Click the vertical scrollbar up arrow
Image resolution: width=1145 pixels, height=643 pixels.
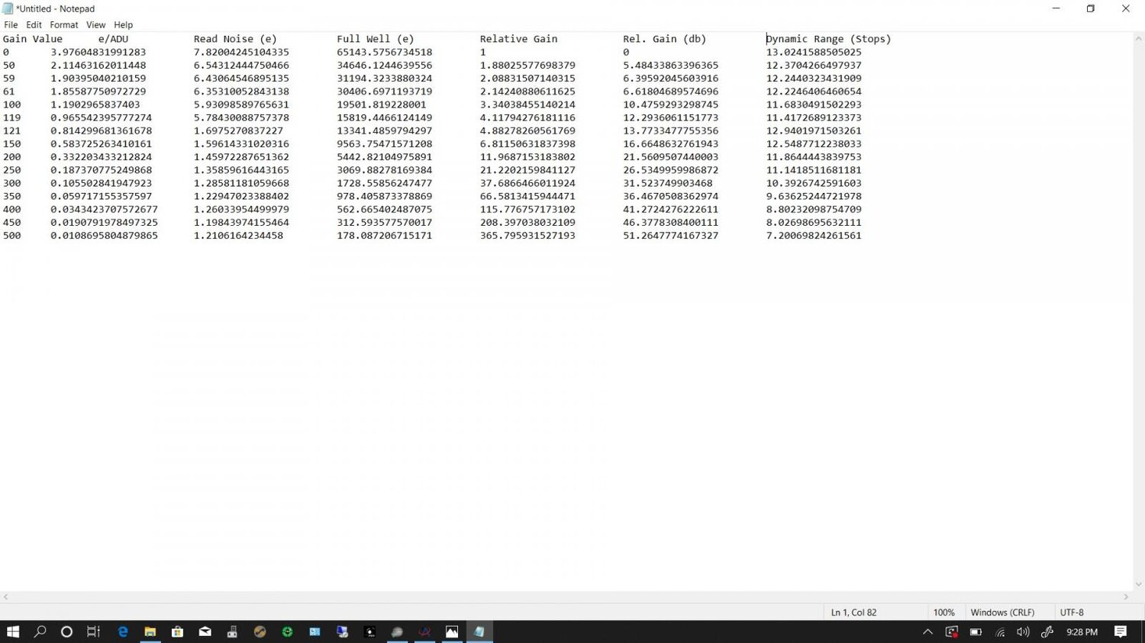pyautogui.click(x=1139, y=38)
